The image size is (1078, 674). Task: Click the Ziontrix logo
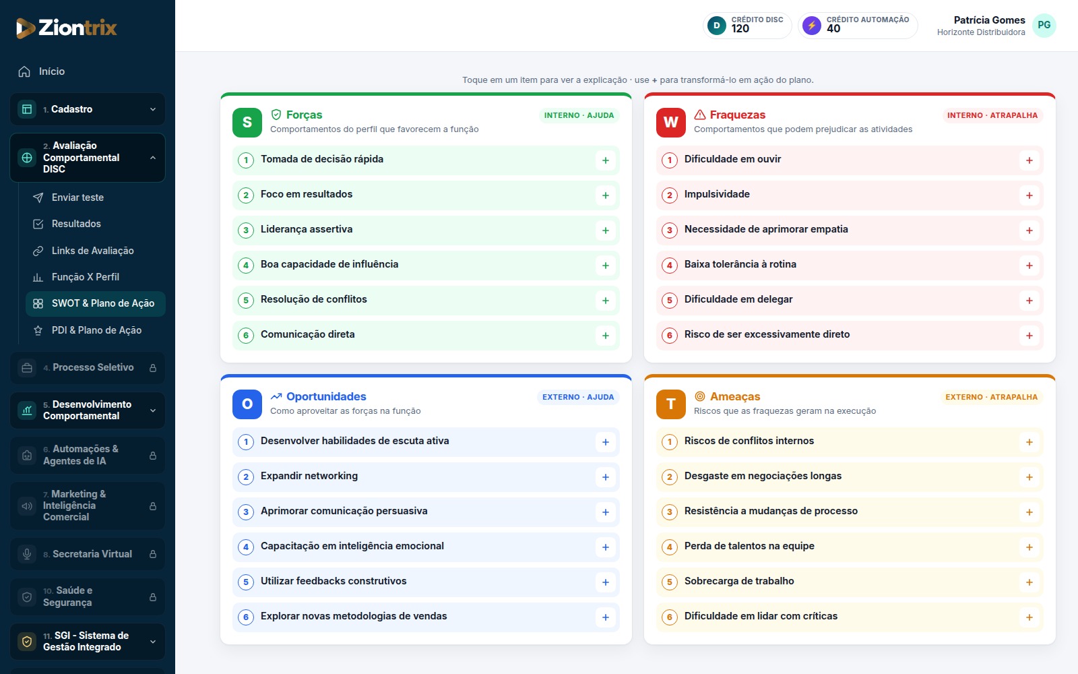click(67, 28)
